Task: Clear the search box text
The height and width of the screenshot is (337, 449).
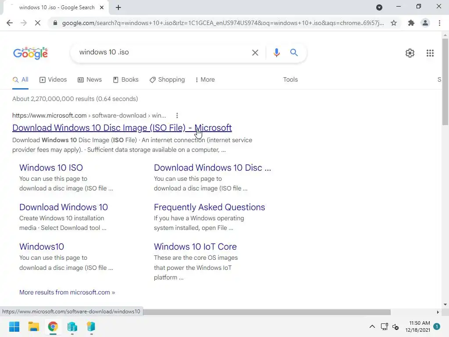Action: coord(255,53)
